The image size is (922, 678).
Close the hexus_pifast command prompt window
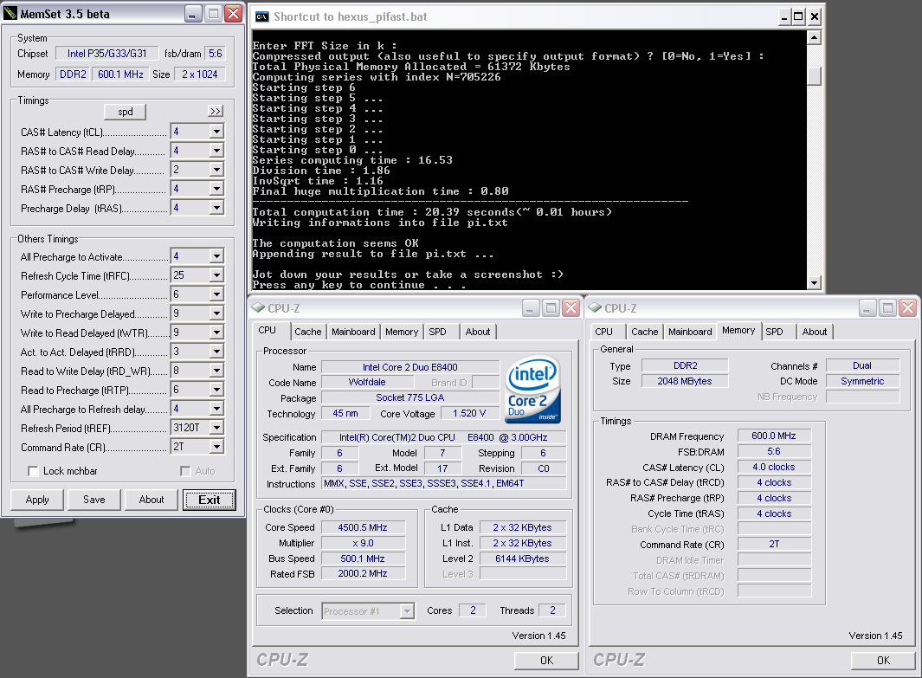814,16
